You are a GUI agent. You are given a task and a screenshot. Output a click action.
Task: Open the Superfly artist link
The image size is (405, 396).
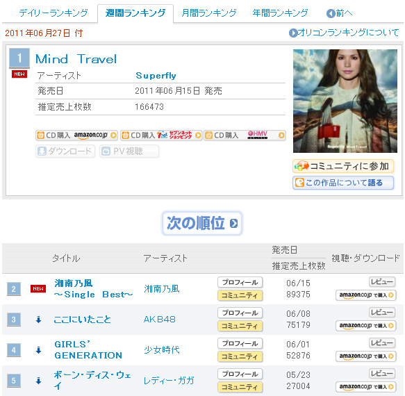point(156,76)
